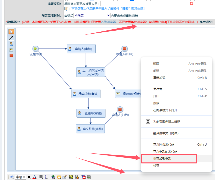215x180 pixels.
Task: Click the 行政总监(审核) flow node
Action: (x=86, y=94)
